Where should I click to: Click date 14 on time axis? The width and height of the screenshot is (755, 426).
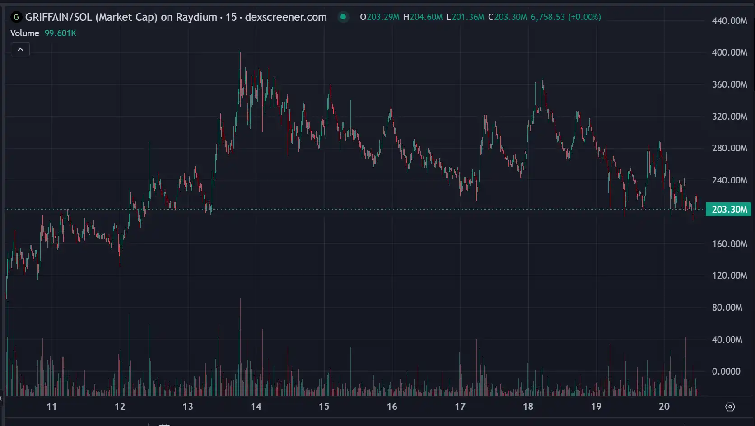[x=256, y=407]
